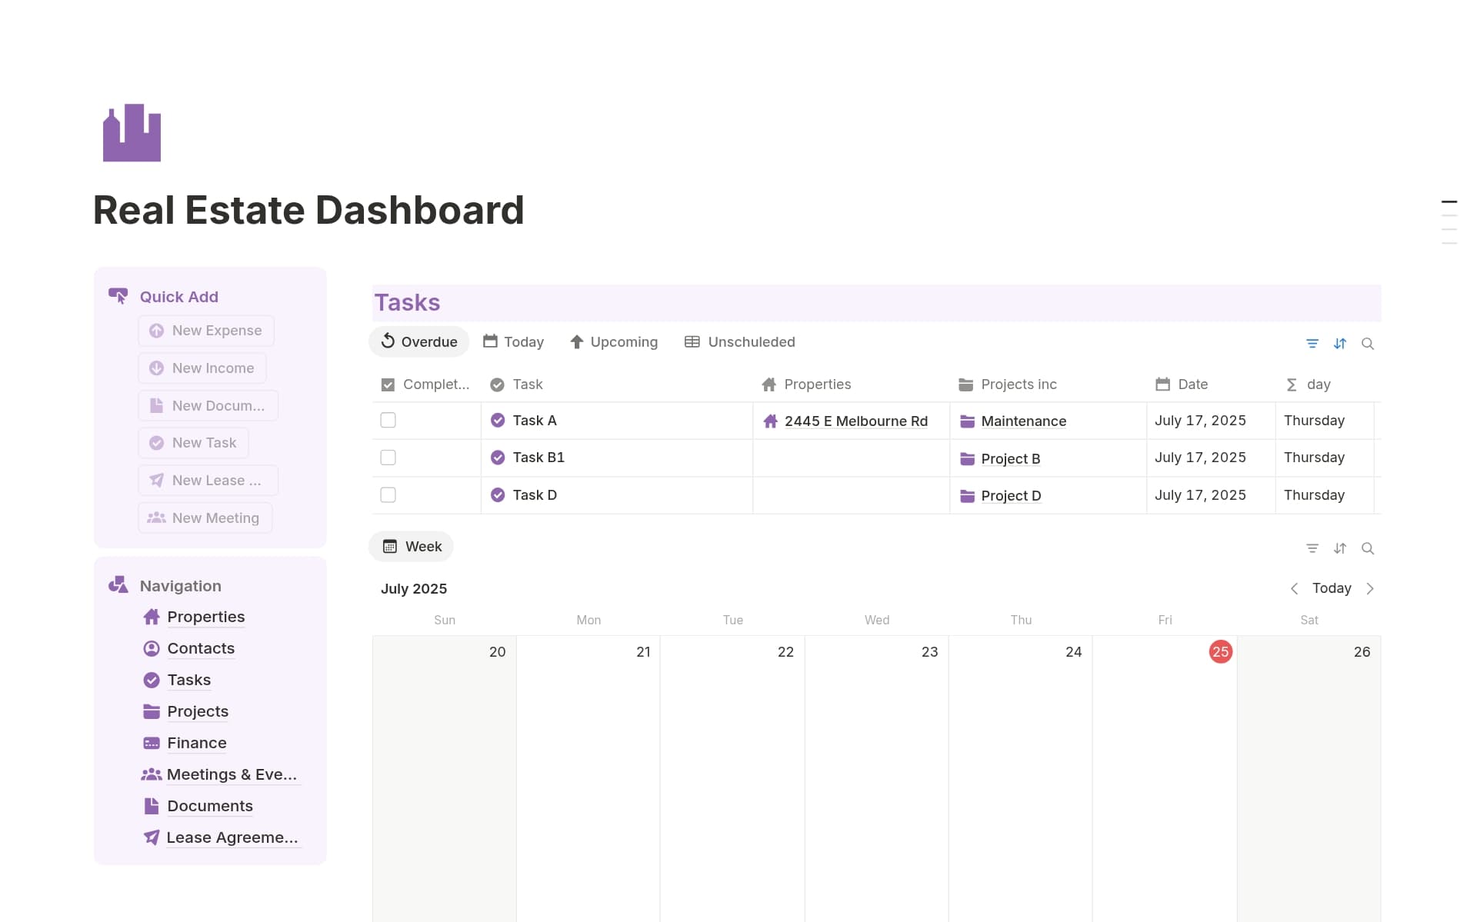Click the Today button in the calendar header
The width and height of the screenshot is (1477, 922).
(x=1332, y=588)
